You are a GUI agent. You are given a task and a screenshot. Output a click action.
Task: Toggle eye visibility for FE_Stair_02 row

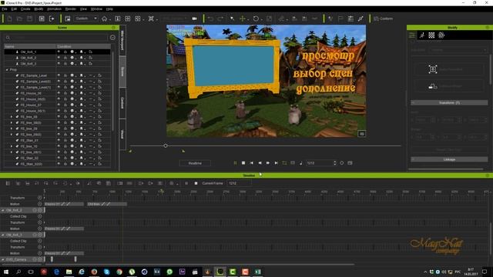tap(59, 158)
